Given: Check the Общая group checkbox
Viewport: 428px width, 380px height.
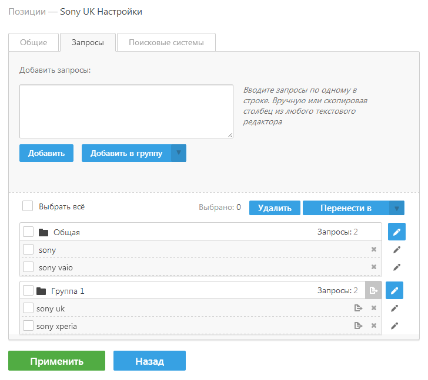Looking at the screenshot, I should pyautogui.click(x=28, y=232).
